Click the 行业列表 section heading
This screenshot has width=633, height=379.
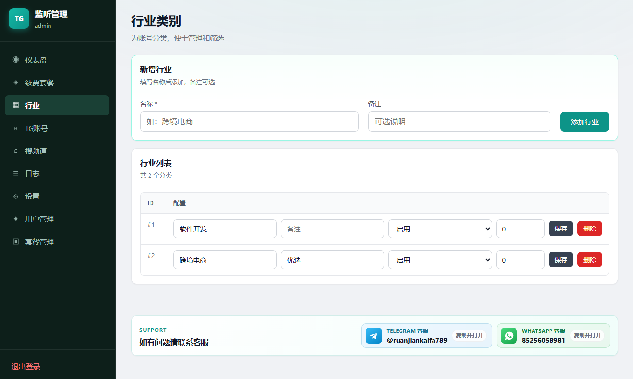(x=156, y=163)
